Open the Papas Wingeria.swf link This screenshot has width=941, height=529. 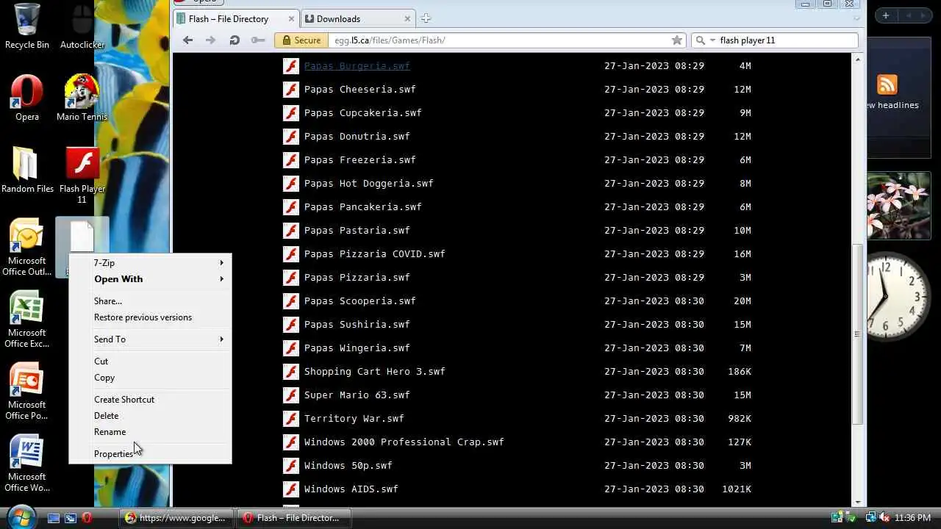pyautogui.click(x=357, y=348)
